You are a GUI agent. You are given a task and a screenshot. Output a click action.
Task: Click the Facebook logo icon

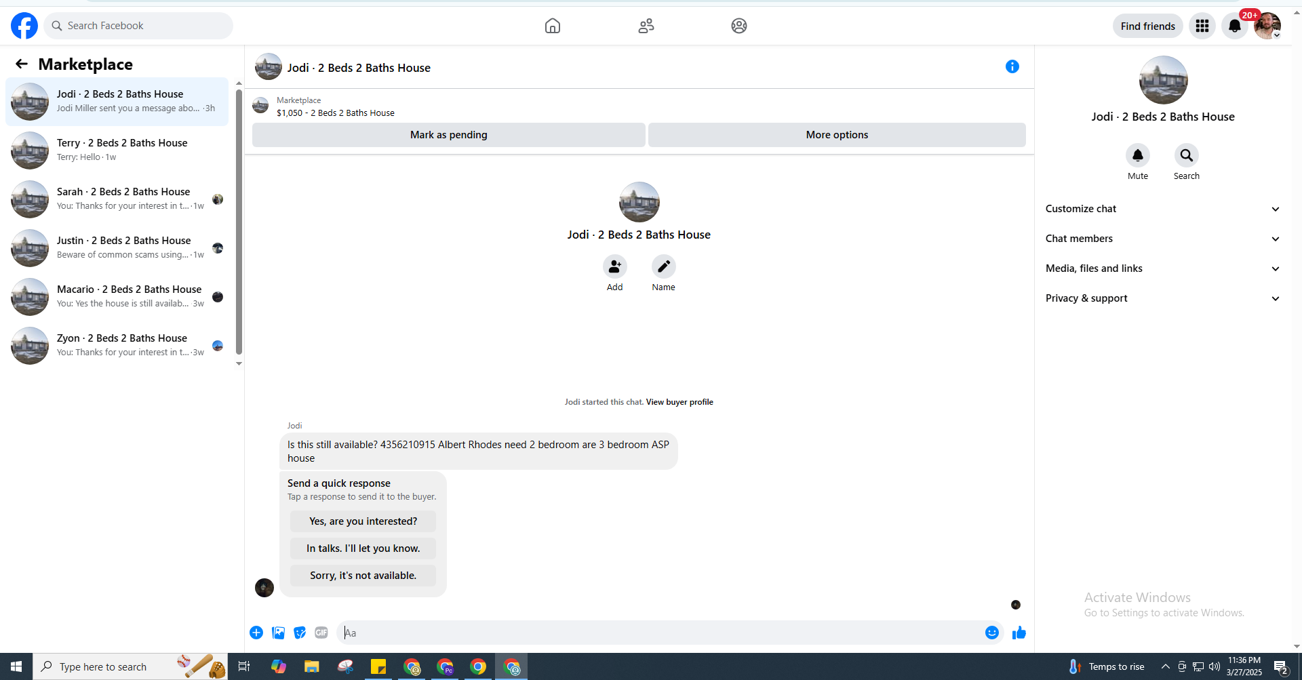pos(24,26)
